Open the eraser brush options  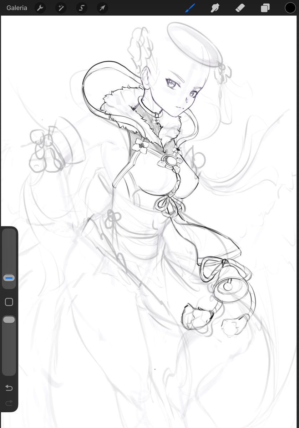click(239, 7)
